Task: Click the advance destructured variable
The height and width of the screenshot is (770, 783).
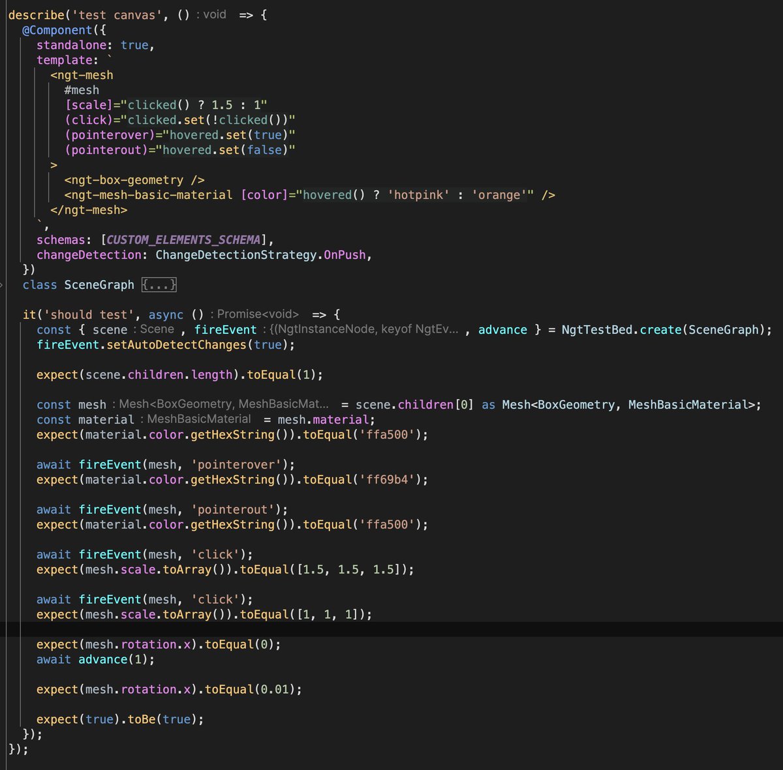Action: [502, 330]
